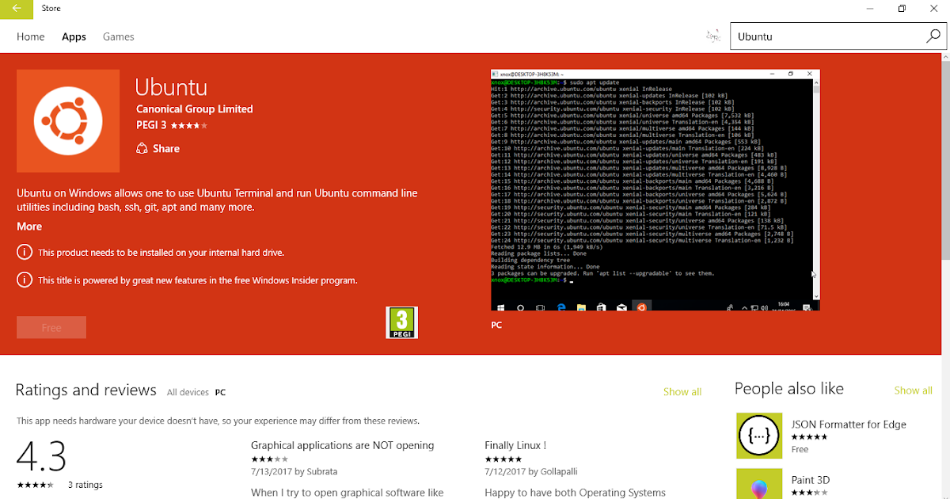This screenshot has height=499, width=950.
Task: Open the user profile icon beside search
Action: pos(712,36)
